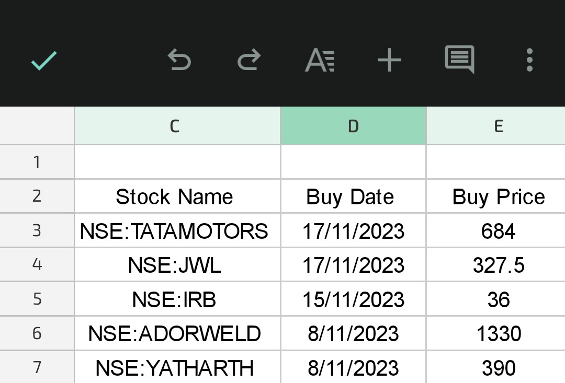
Task: Select cell NSE:IRB
Action: [x=177, y=299]
